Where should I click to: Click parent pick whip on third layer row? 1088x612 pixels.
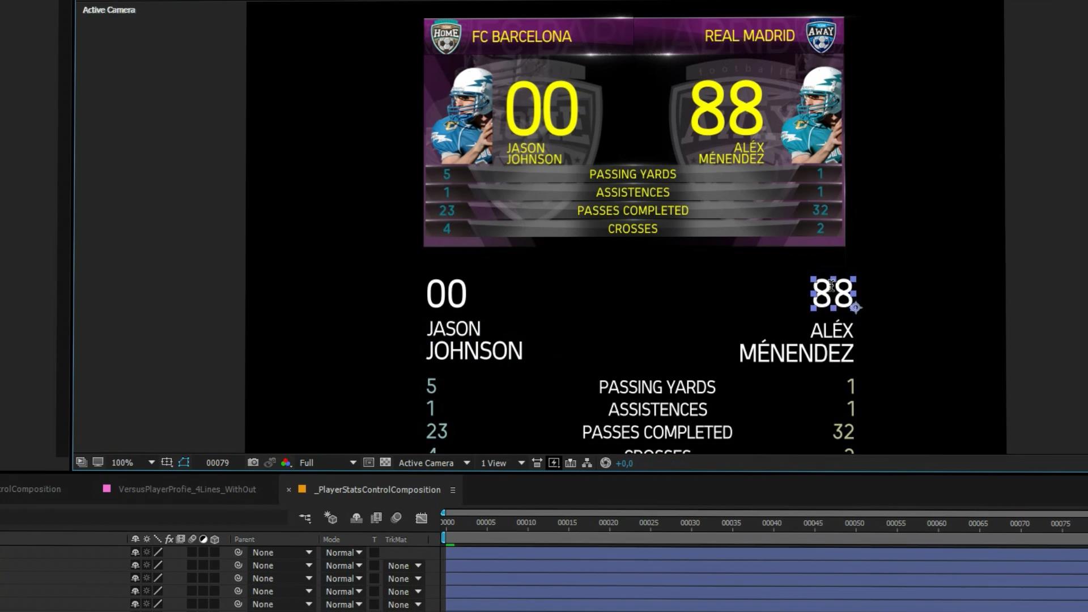pyautogui.click(x=238, y=578)
